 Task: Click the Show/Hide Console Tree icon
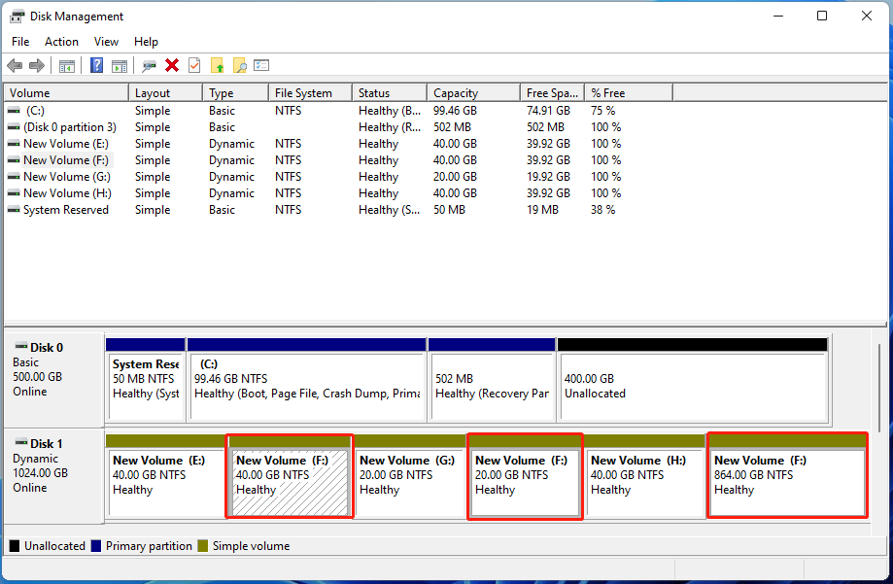coord(67,65)
